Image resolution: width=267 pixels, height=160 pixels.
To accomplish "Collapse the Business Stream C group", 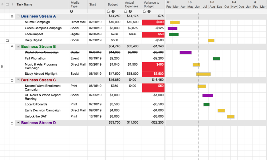I will (x=18, y=80).
